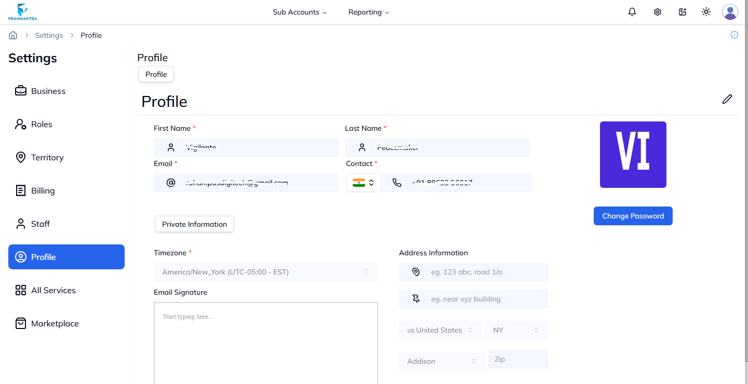748x384 pixels.
Task: Click inside the Email Signature text area
Action: (265, 337)
